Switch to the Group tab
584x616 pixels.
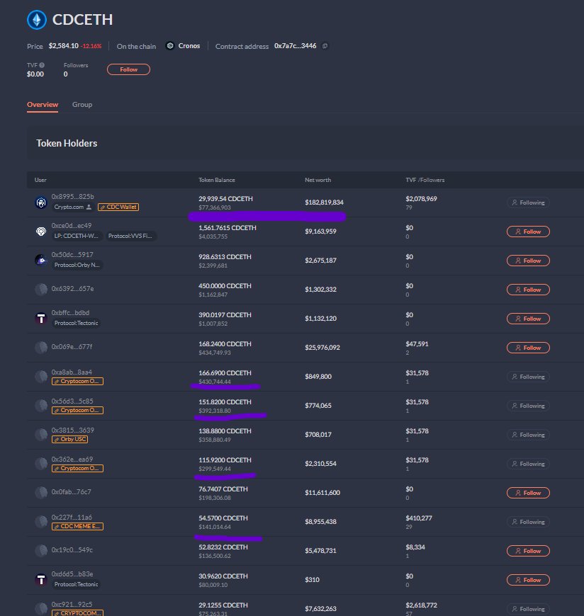pos(82,105)
